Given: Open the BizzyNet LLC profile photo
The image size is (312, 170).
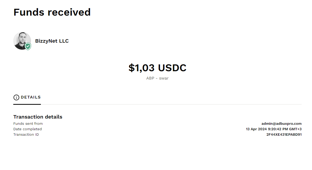Looking at the screenshot, I should point(22,41).
